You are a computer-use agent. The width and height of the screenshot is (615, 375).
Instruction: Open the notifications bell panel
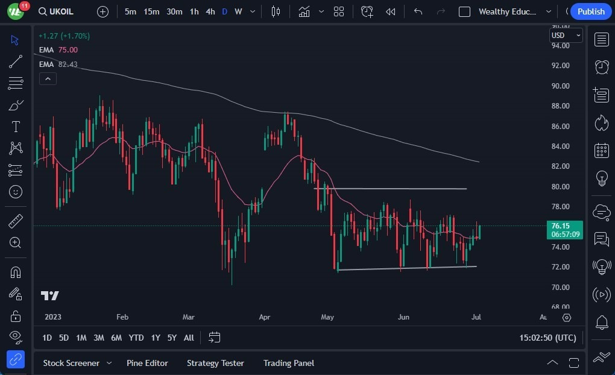click(x=601, y=323)
